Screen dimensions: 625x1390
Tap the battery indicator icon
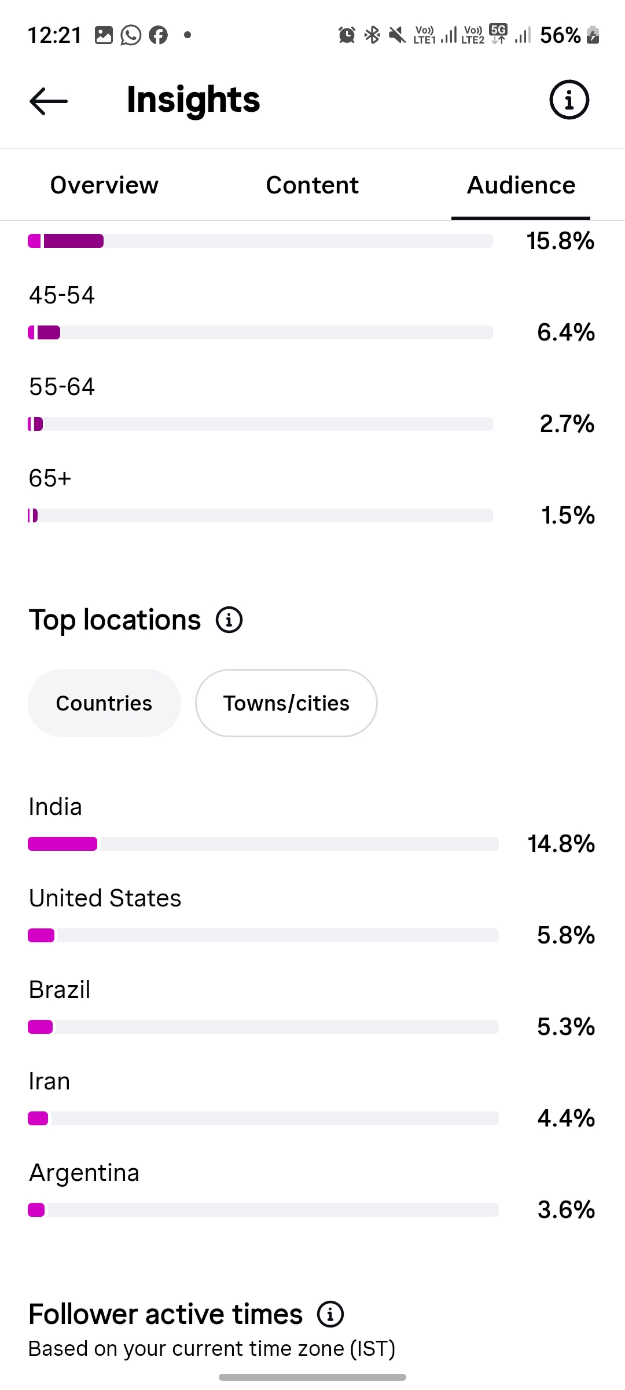click(593, 35)
